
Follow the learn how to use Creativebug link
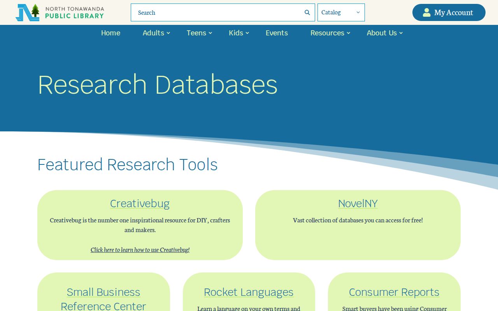(140, 250)
